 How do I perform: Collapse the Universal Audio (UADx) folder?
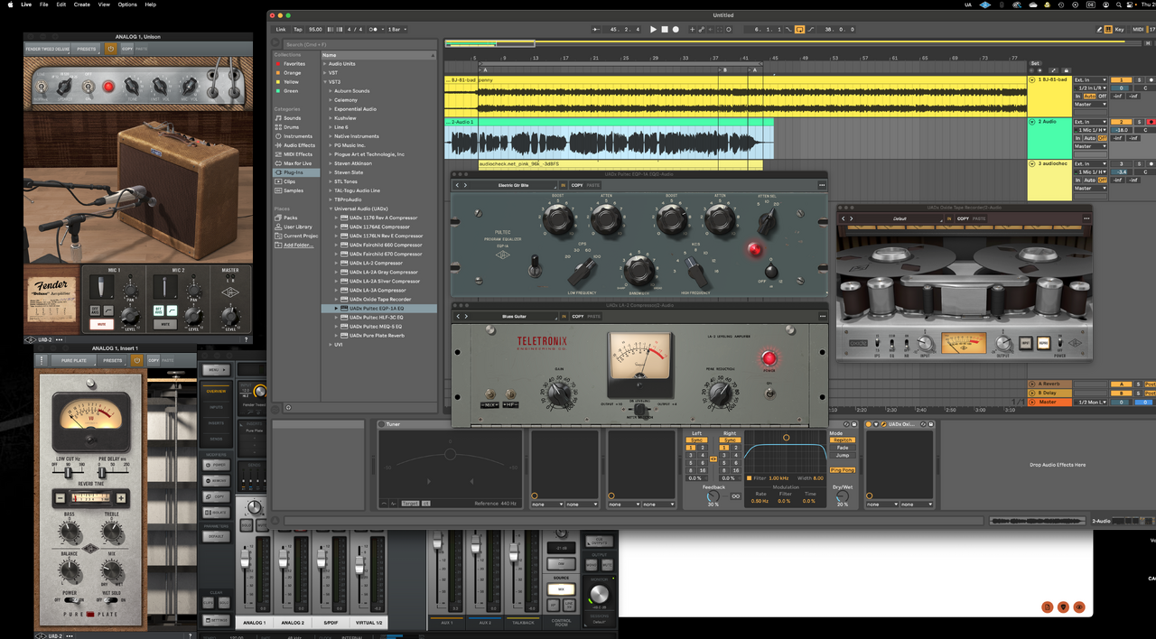[x=331, y=208]
